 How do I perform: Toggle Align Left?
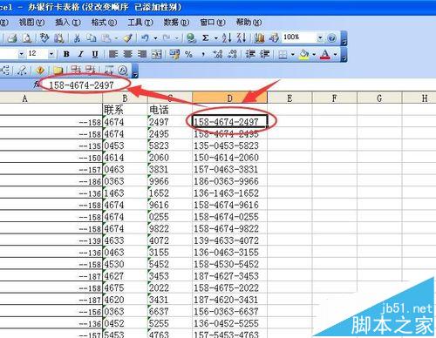pyautogui.click(x=113, y=54)
